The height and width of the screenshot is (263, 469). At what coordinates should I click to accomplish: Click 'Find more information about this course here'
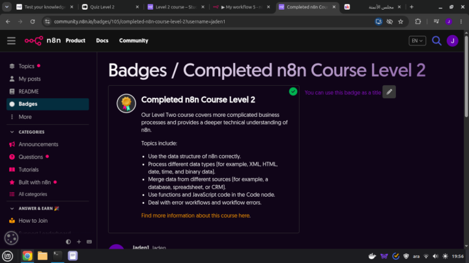pos(196,216)
